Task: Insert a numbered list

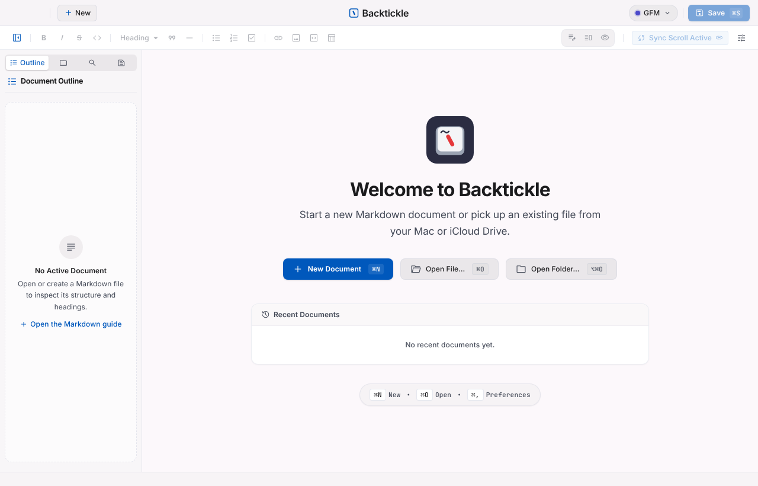Action: tap(234, 38)
